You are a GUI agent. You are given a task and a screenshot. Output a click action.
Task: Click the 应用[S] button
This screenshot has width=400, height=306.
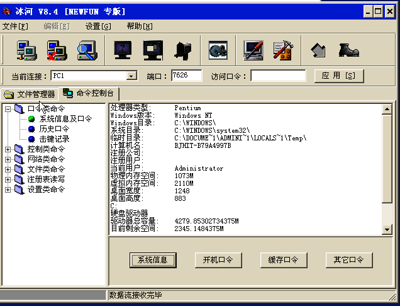[339, 76]
